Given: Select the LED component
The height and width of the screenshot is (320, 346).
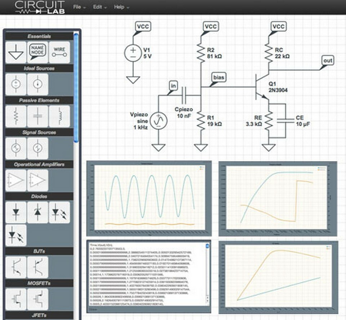Looking at the screenshot, I should (x=59, y=212).
